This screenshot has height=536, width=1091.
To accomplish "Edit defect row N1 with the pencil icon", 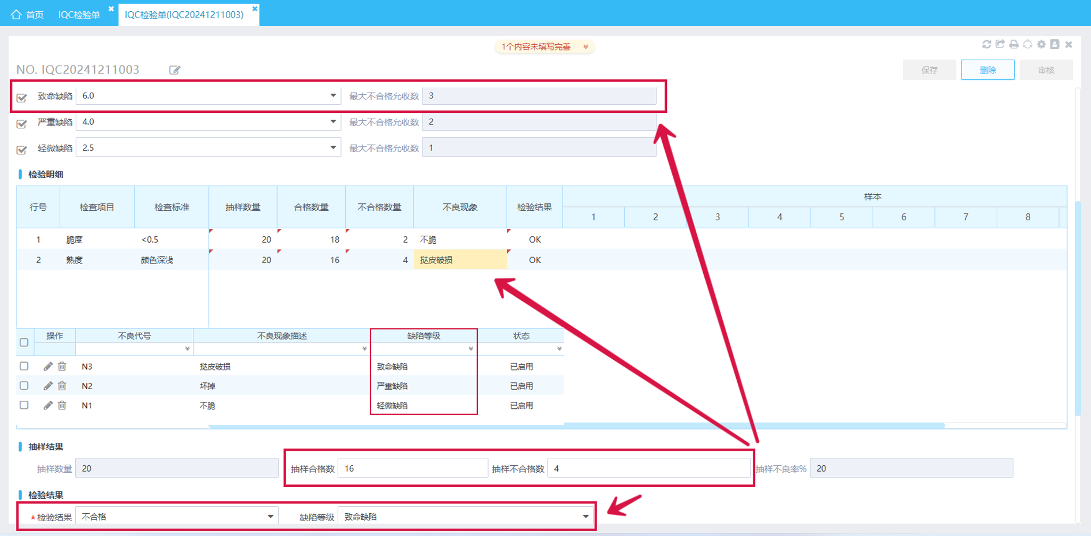I will pyautogui.click(x=48, y=406).
